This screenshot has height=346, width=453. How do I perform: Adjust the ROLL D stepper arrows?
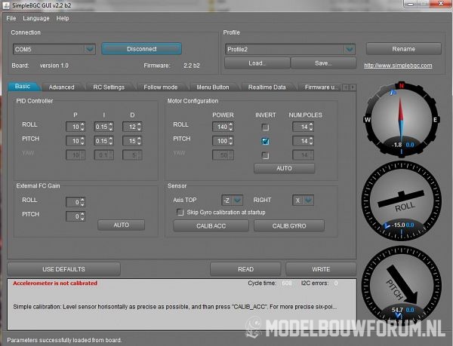coord(139,127)
